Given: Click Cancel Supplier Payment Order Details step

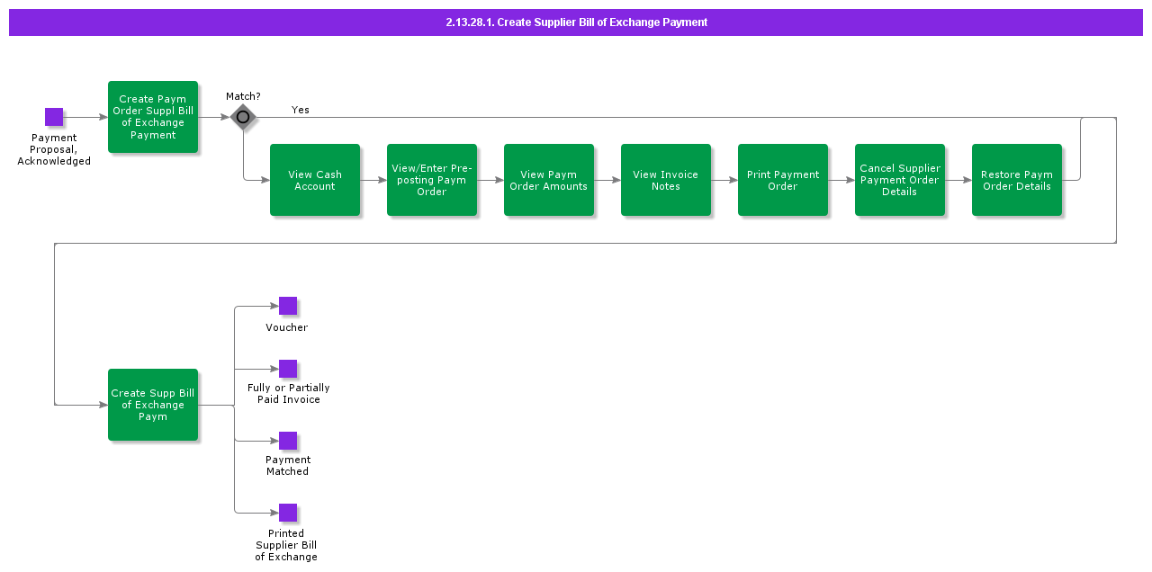Looking at the screenshot, I should click(x=900, y=180).
